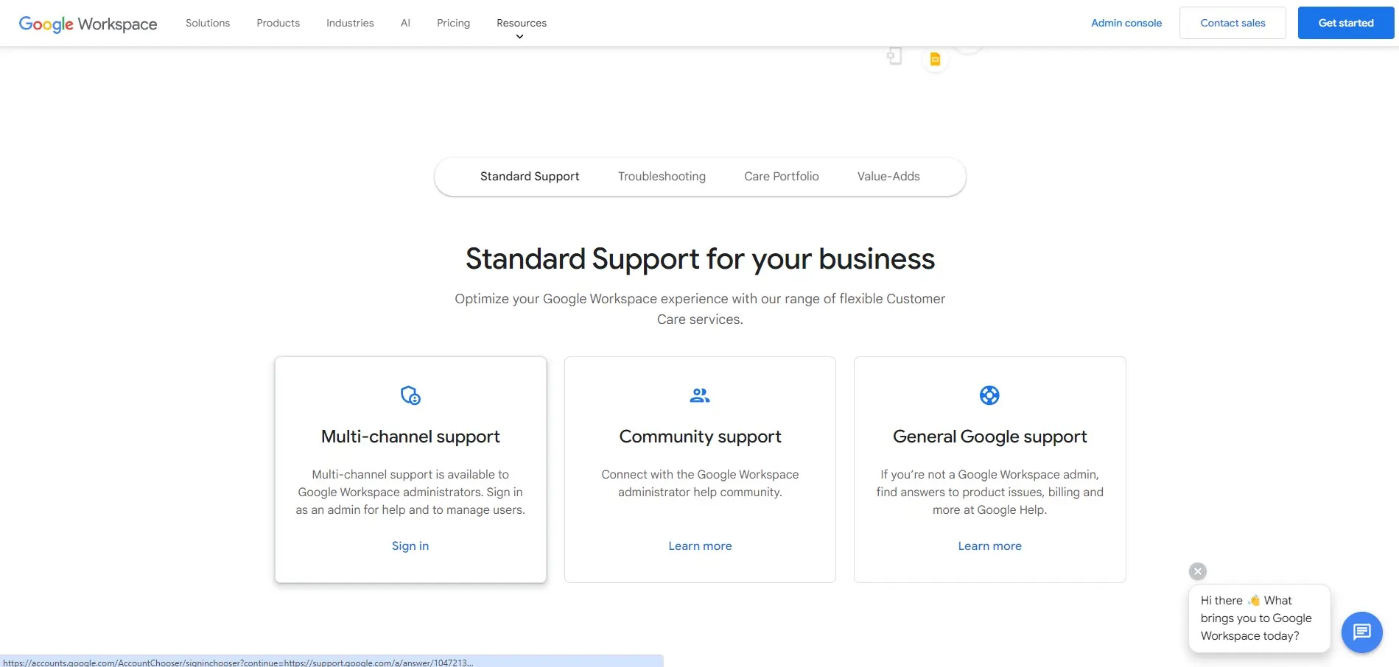Click the Get started button
Screen dimensions: 1399x667
[1346, 23]
